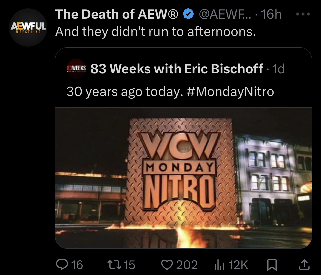Open the 16h timestamp link
Image resolution: width=321 pixels, height=275 pixels.
271,14
